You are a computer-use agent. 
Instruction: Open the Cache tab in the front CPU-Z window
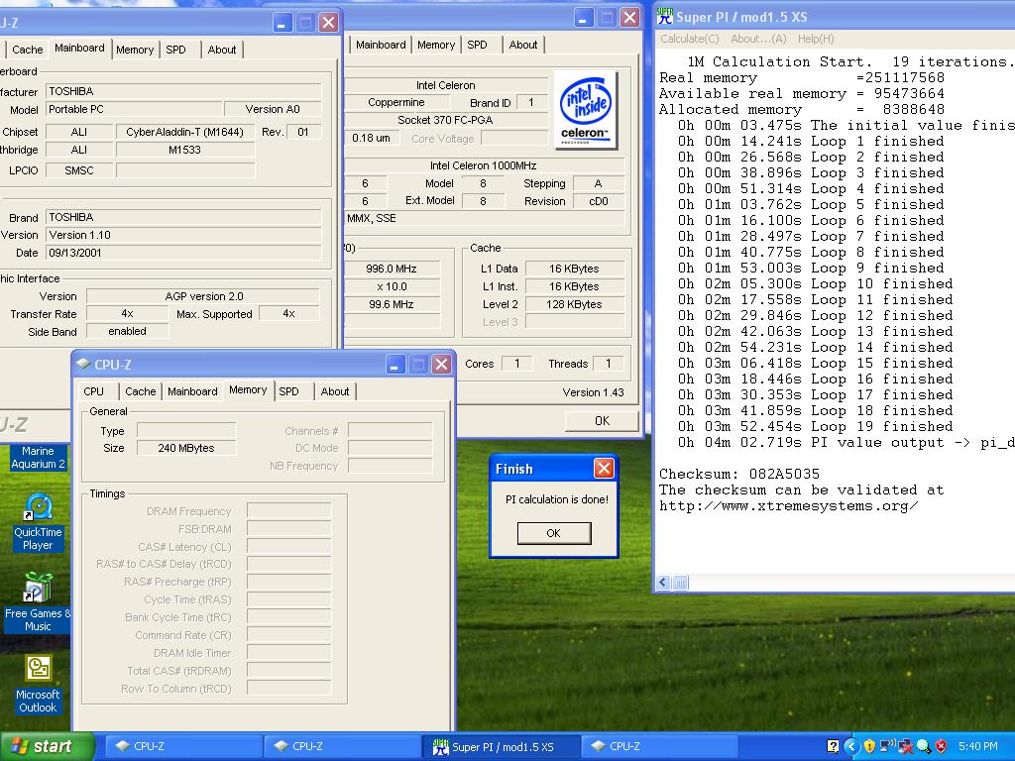click(x=141, y=391)
